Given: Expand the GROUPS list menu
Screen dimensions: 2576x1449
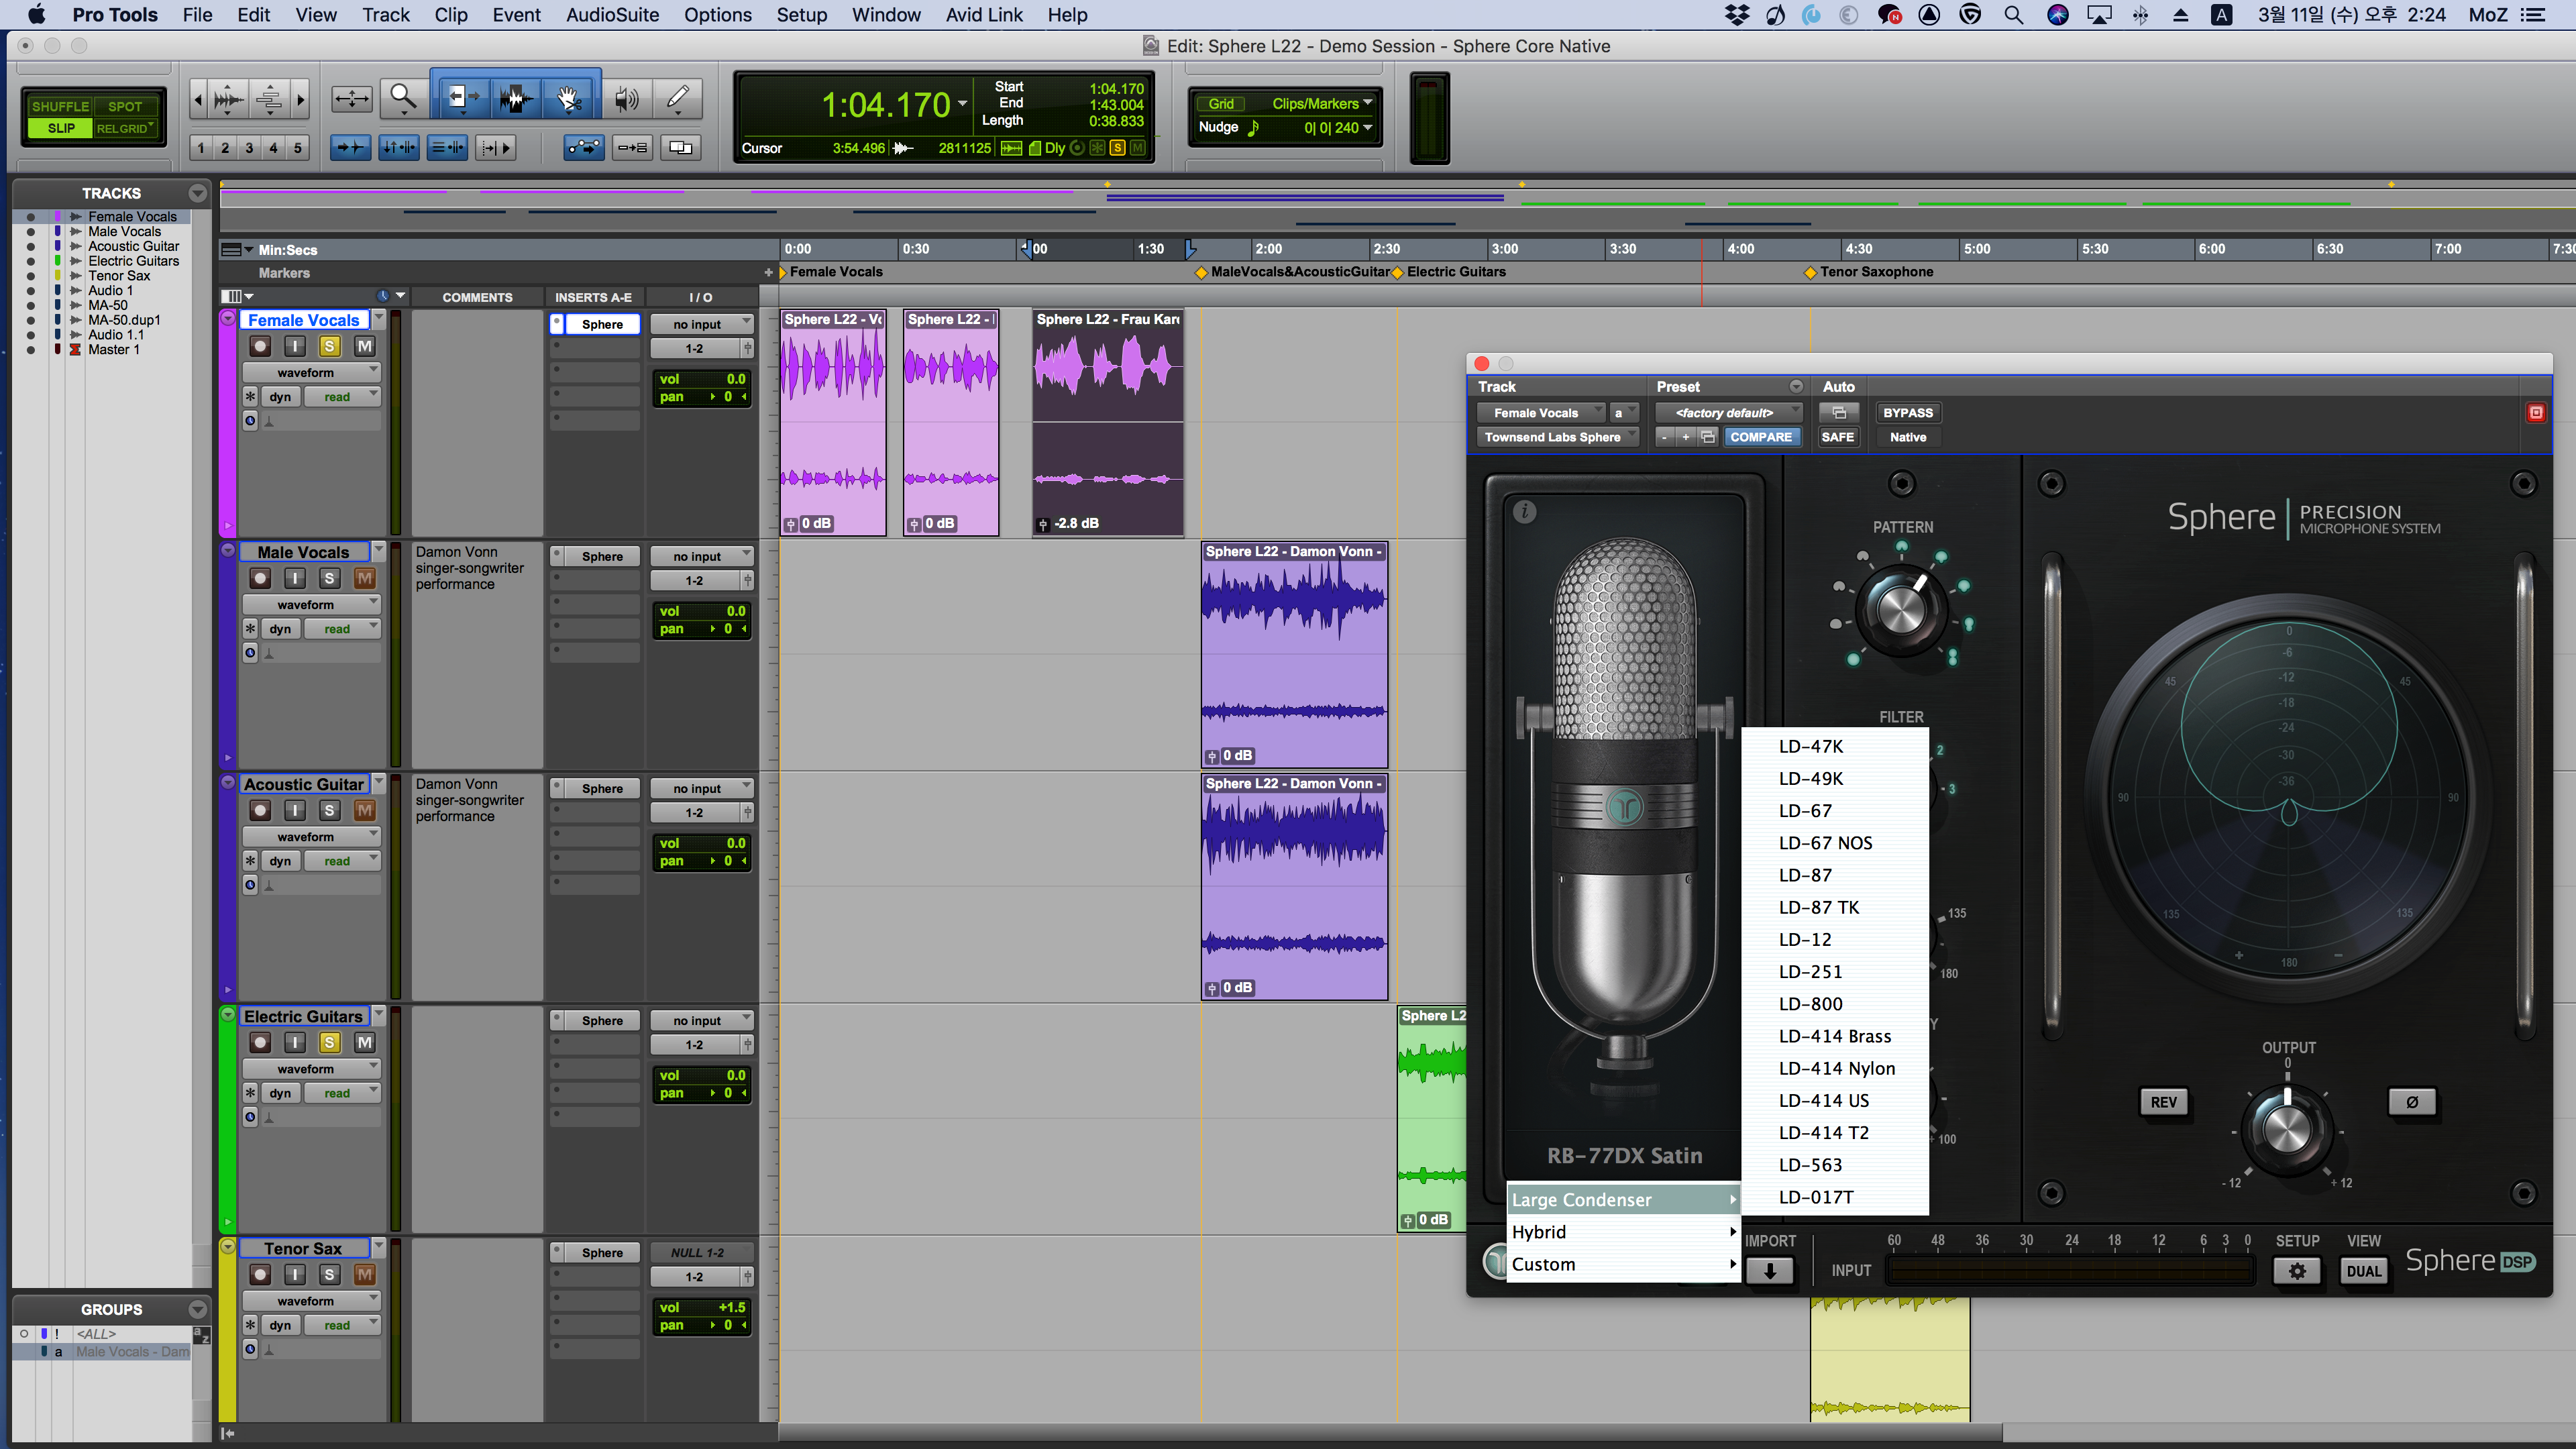Looking at the screenshot, I should 197,1309.
